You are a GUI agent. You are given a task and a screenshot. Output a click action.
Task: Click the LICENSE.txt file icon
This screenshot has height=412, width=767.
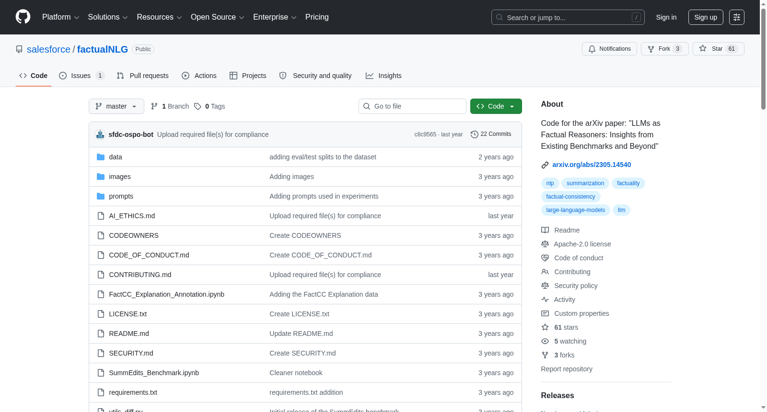(101, 314)
